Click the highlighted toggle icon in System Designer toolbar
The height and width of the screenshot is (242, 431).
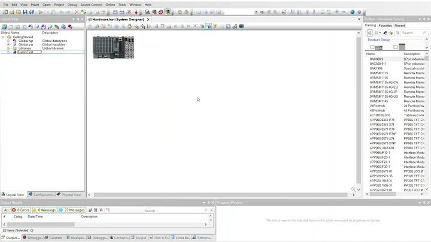tap(209, 26)
